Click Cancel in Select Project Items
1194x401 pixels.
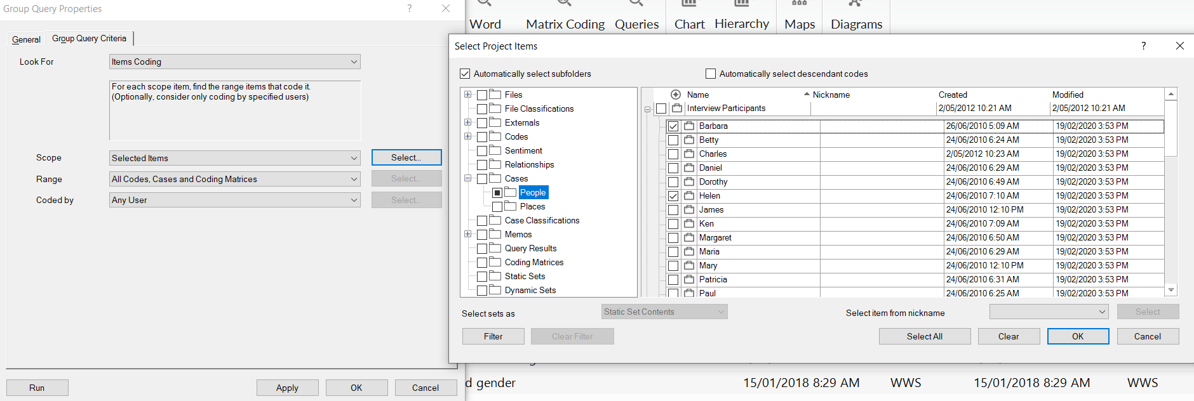[x=1148, y=336]
